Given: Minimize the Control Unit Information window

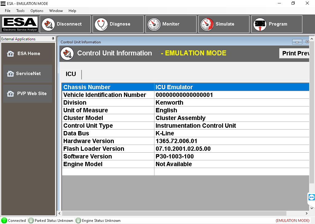Looking at the screenshot, I should click(297, 42).
